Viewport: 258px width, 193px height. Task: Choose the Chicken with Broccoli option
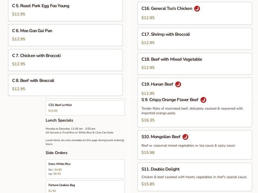64,60
